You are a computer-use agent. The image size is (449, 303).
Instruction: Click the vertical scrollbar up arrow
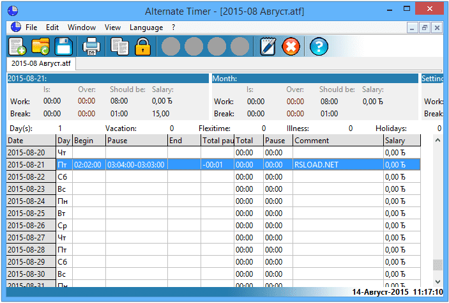438,140
